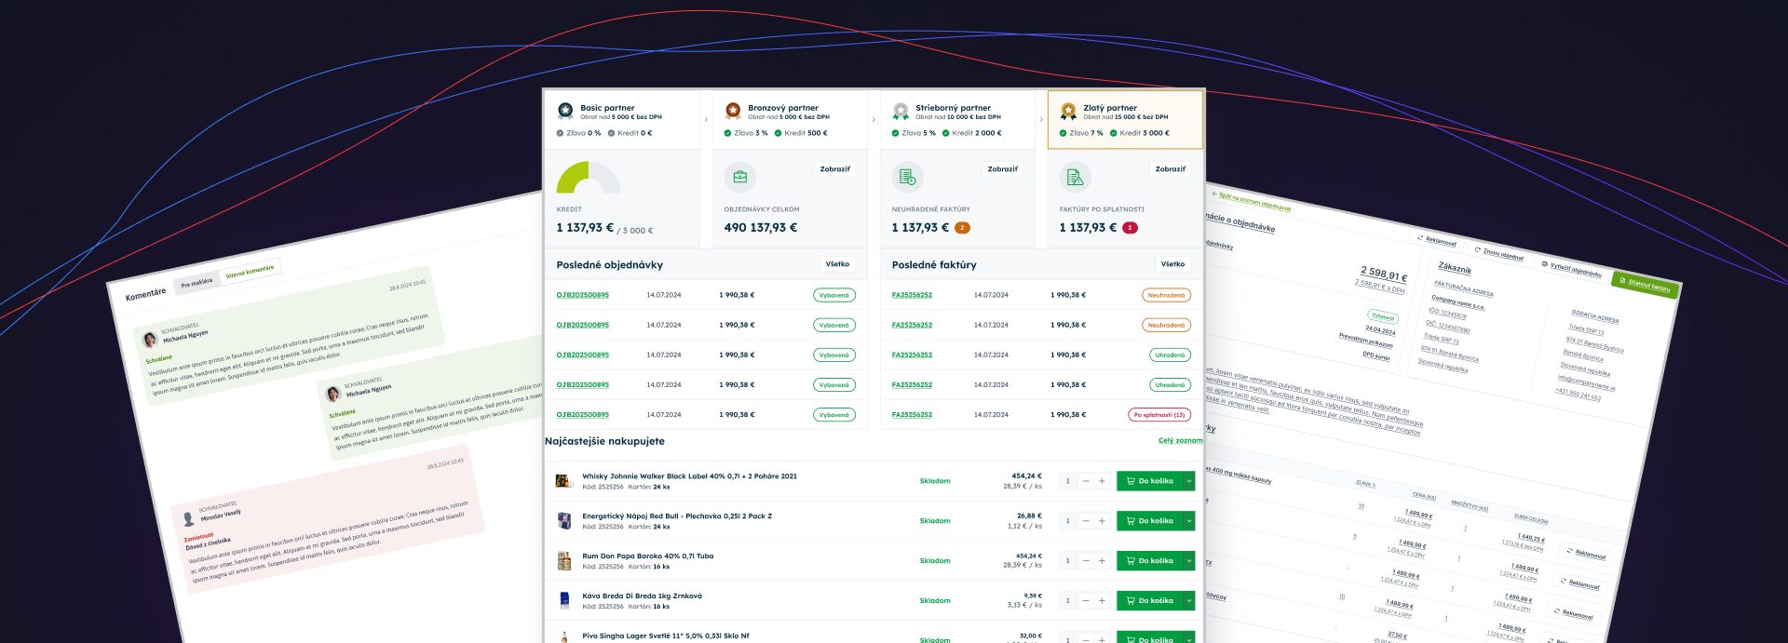Image resolution: width=1788 pixels, height=643 pixels.
Task: Expand dropdown arrow beside Whisky's Do košíka
Action: 1189,481
